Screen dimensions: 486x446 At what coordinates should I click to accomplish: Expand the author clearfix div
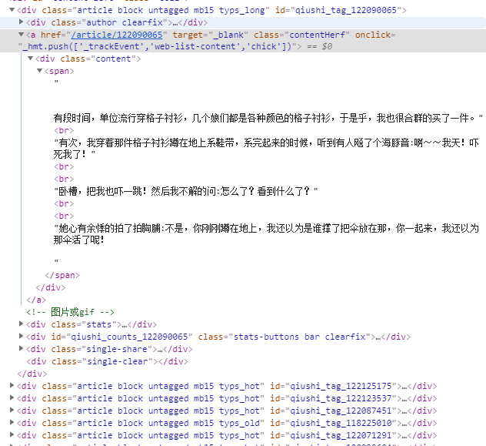coord(21,22)
